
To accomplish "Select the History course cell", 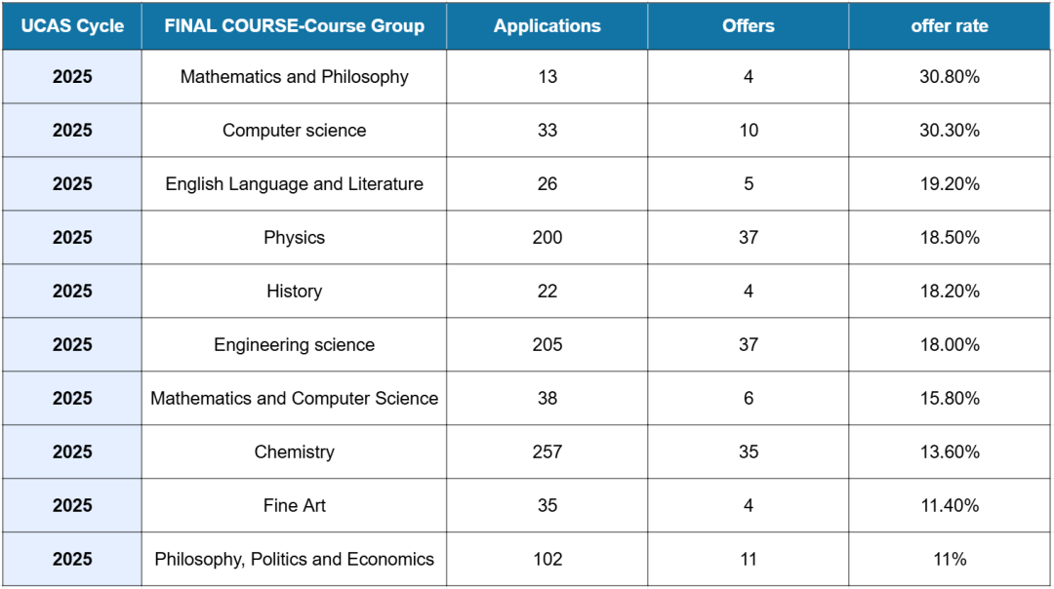I will [294, 292].
